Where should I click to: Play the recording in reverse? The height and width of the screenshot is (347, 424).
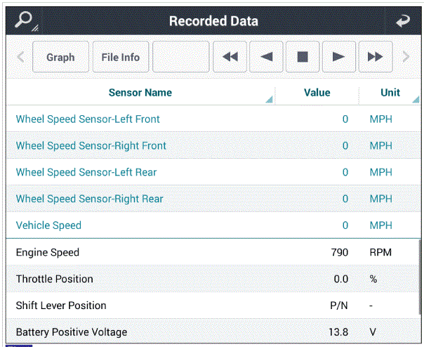coord(266,57)
